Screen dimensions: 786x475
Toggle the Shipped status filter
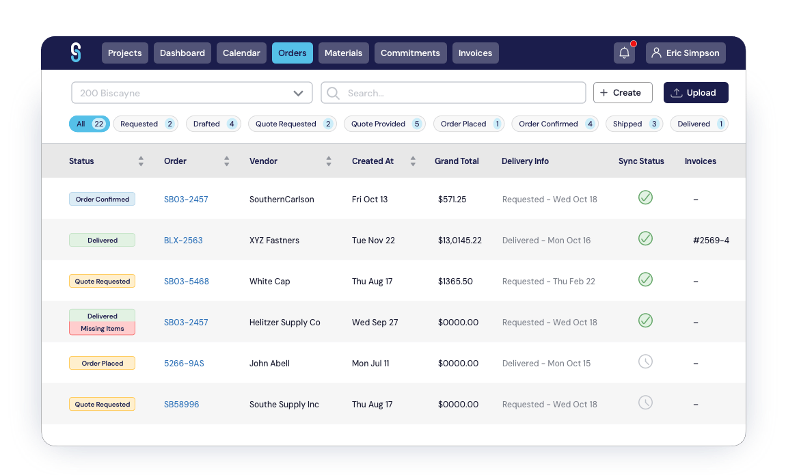pos(634,124)
